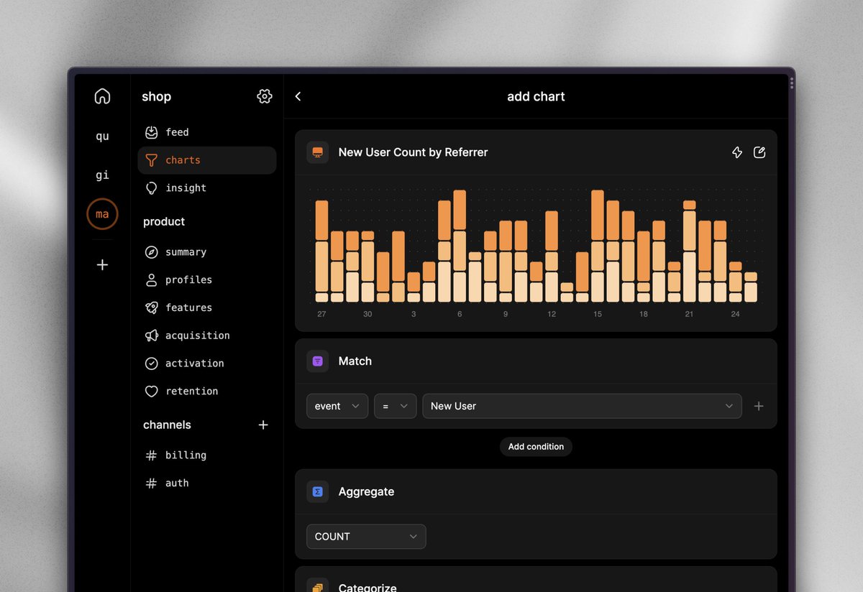Click the retention heart icon
863x592 pixels.
click(151, 392)
